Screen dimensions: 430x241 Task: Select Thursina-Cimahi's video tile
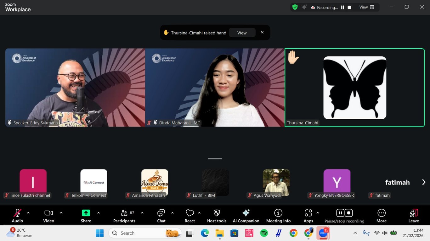pos(354,88)
